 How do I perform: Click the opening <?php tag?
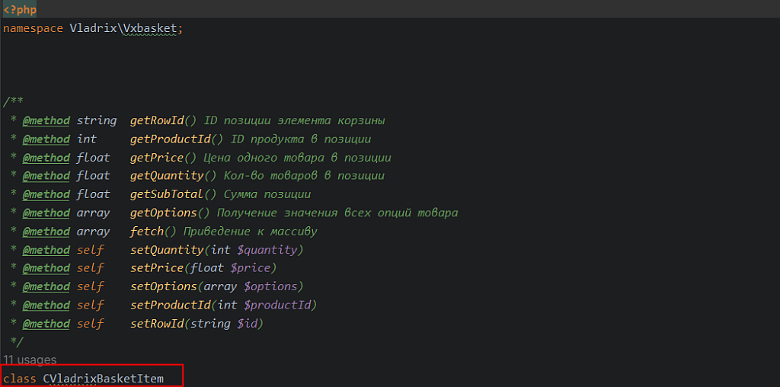pyautogui.click(x=19, y=10)
